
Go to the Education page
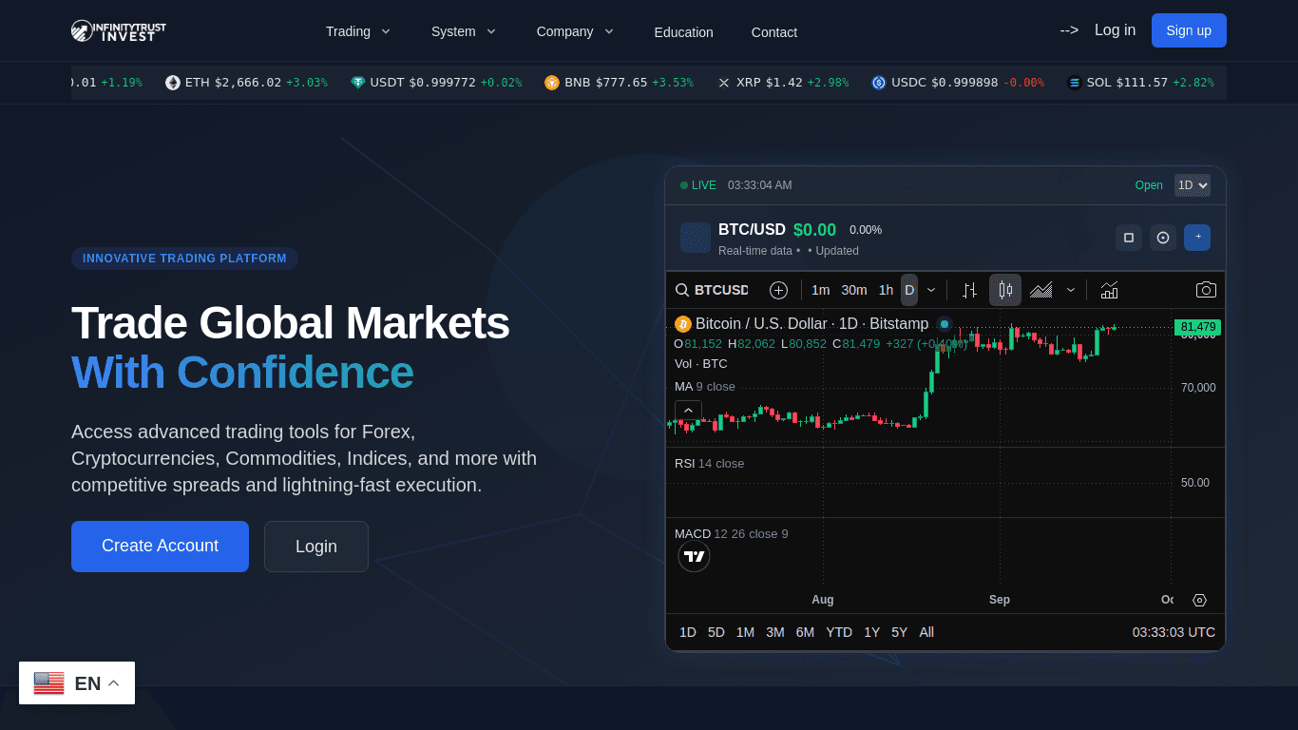[x=683, y=32]
